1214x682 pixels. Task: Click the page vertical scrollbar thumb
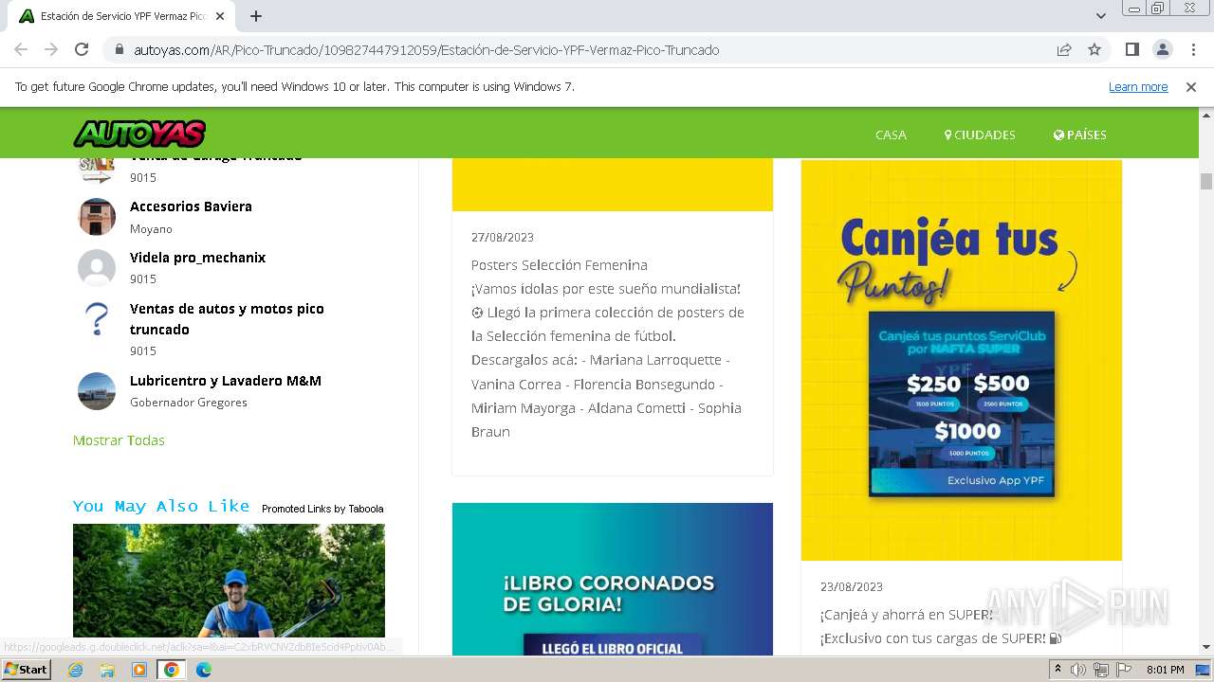[x=1206, y=182]
